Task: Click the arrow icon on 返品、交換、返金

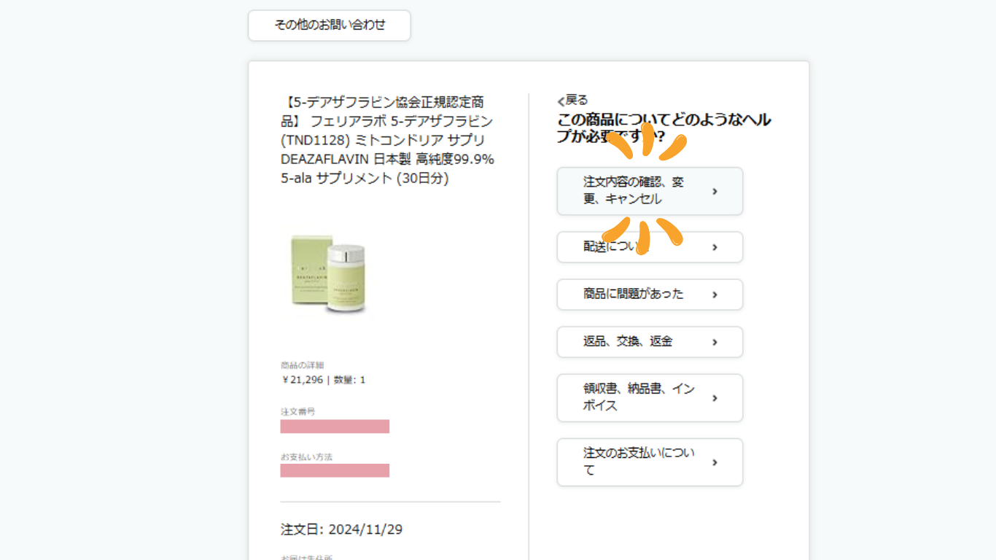Action: pos(715,342)
